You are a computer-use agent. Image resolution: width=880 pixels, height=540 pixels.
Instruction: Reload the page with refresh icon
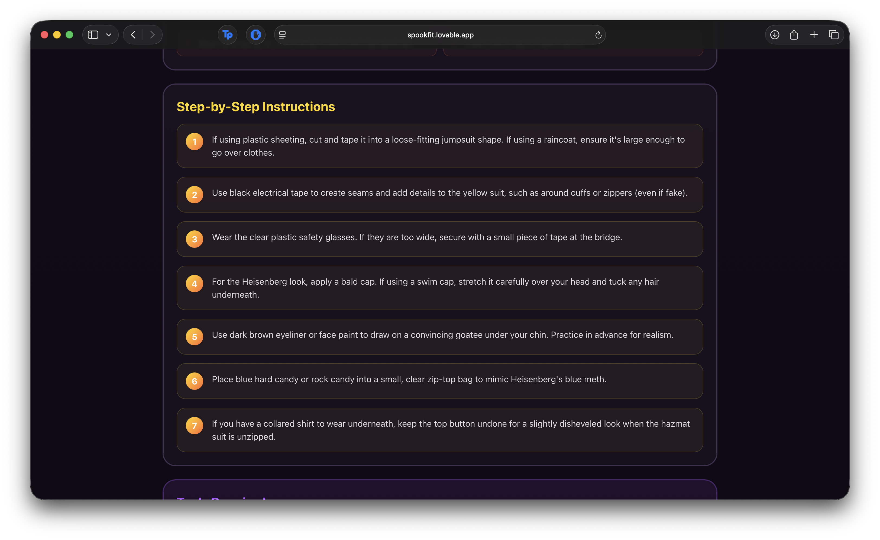pyautogui.click(x=598, y=35)
